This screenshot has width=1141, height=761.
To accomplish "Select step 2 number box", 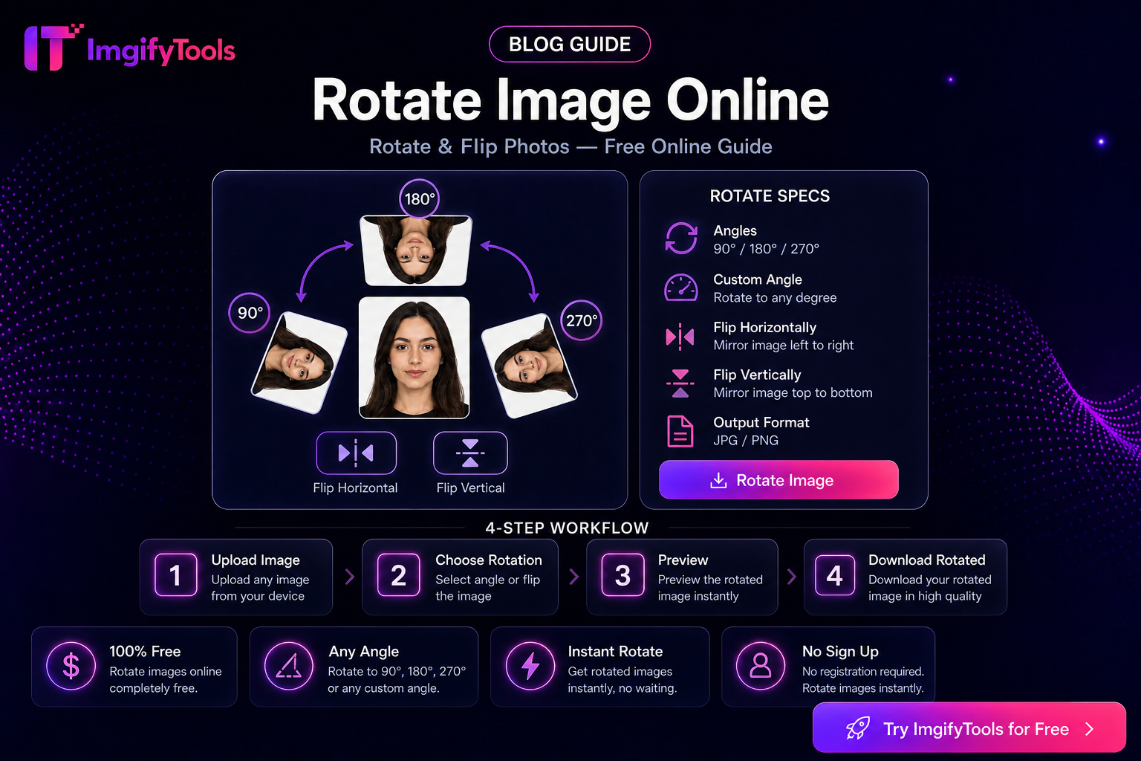I will click(x=399, y=575).
